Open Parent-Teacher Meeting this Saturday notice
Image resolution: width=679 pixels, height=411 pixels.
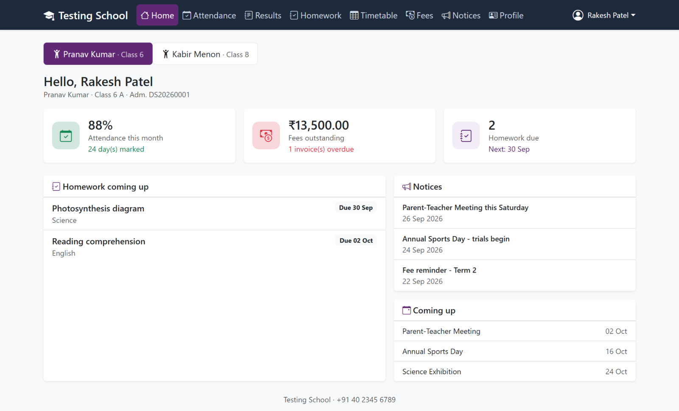[x=514, y=213]
